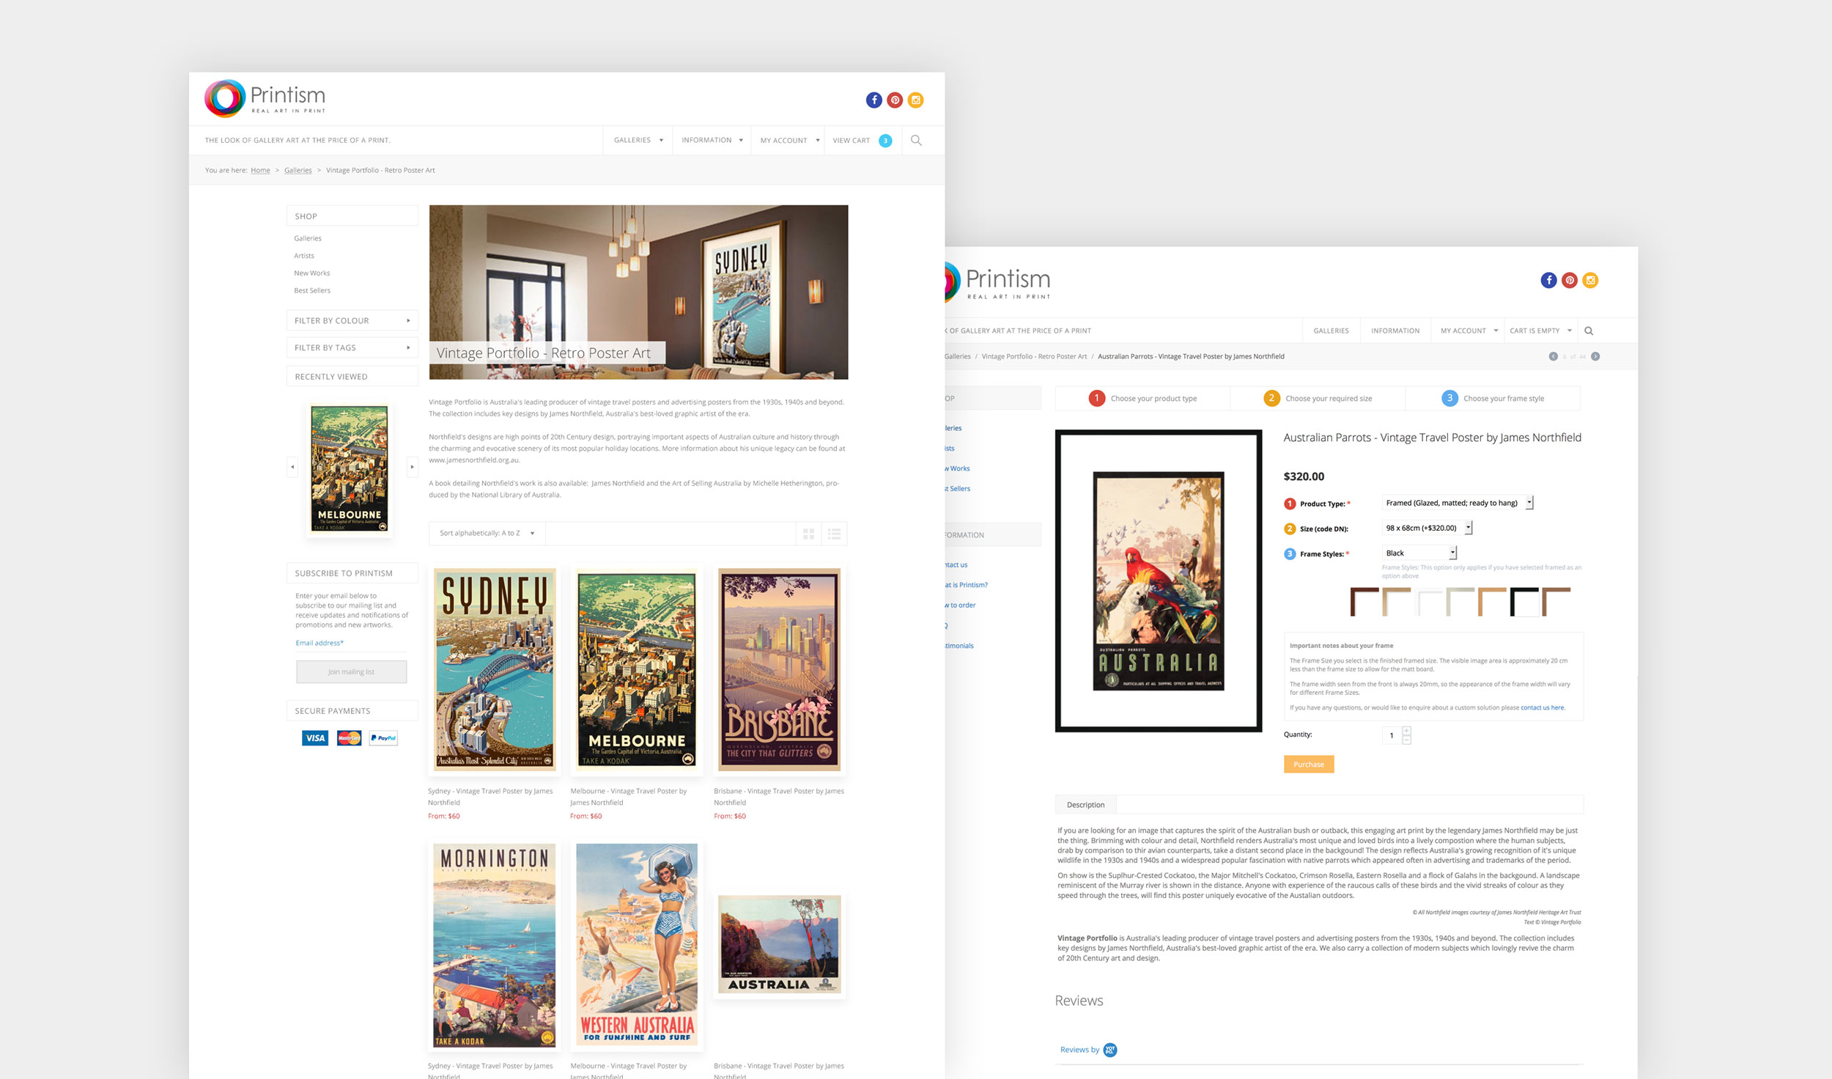This screenshot has height=1079, width=1832.
Task: Click Printism logo on left gallery page
Action: 265,99
